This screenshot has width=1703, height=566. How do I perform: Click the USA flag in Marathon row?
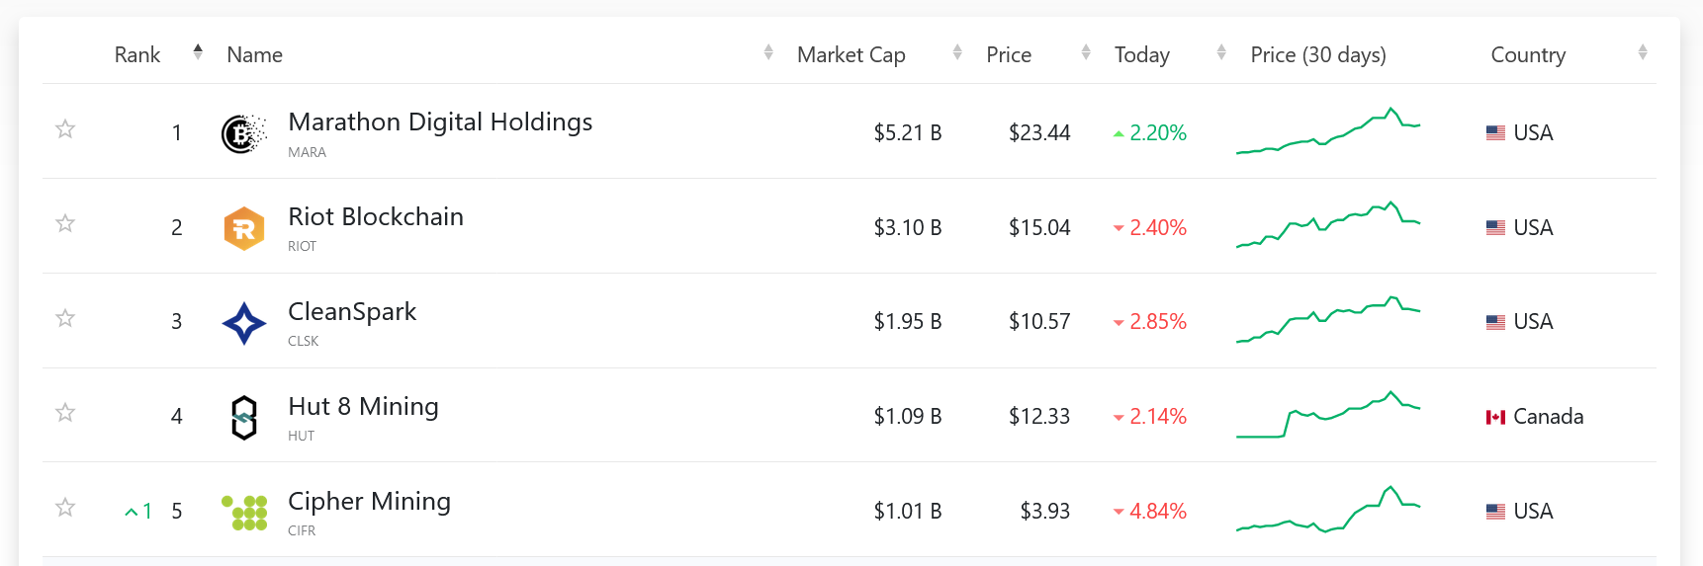click(x=1495, y=133)
